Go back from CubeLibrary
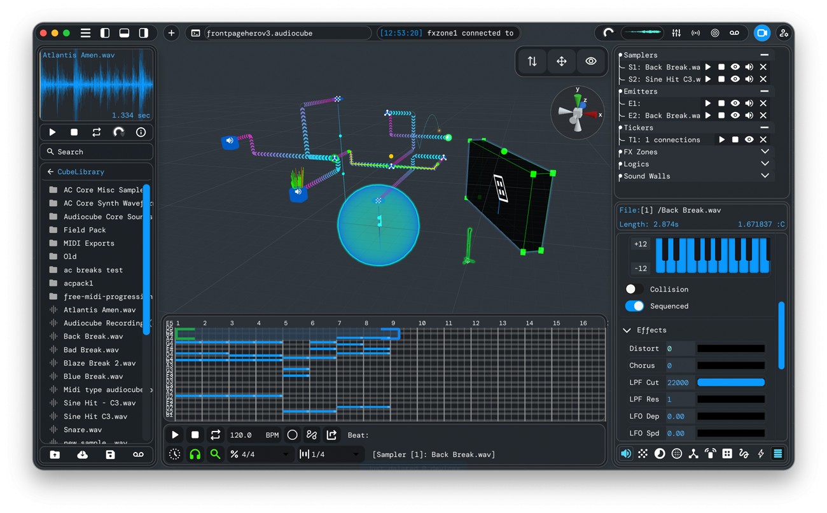Viewport: 827px width, 513px height. tap(50, 172)
